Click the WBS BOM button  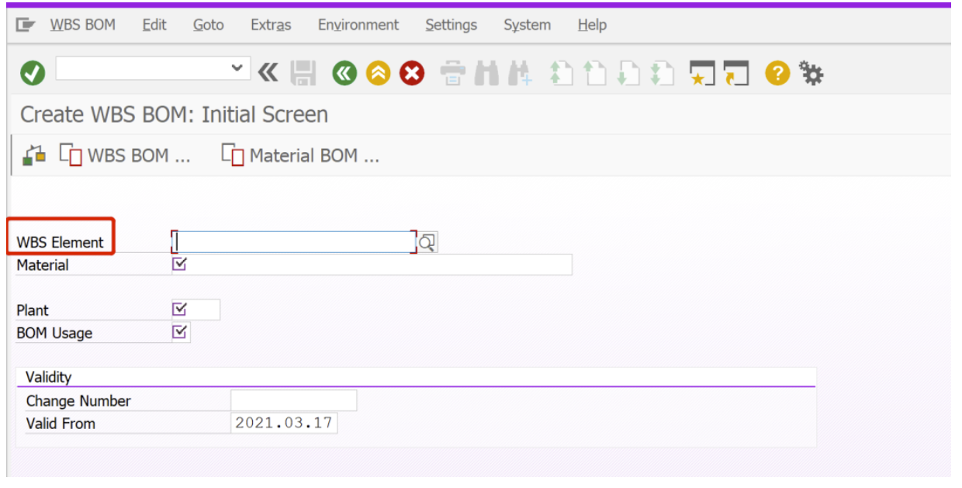pyautogui.click(x=124, y=154)
